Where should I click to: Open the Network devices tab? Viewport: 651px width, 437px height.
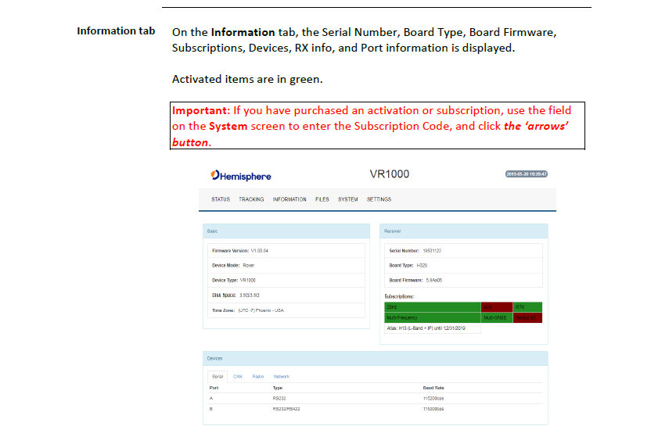click(281, 376)
